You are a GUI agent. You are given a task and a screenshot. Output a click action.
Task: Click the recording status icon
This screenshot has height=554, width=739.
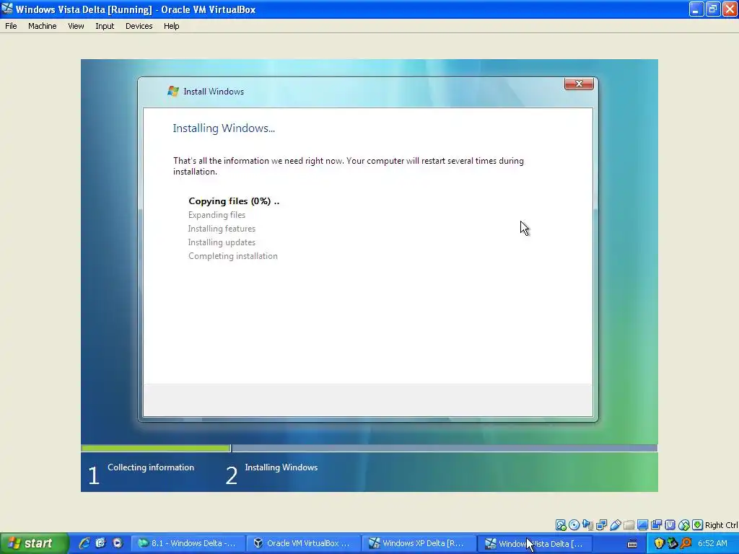click(x=656, y=525)
